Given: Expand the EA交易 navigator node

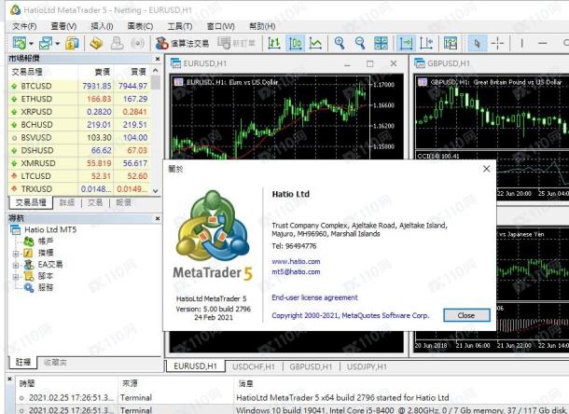Looking at the screenshot, I should click(x=16, y=265).
